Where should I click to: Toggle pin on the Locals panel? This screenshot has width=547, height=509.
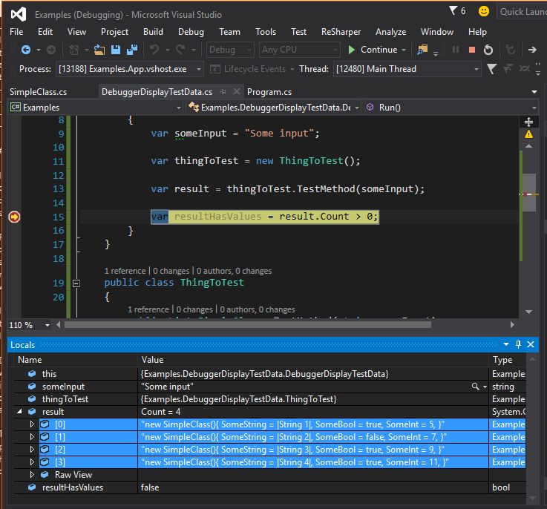518,345
